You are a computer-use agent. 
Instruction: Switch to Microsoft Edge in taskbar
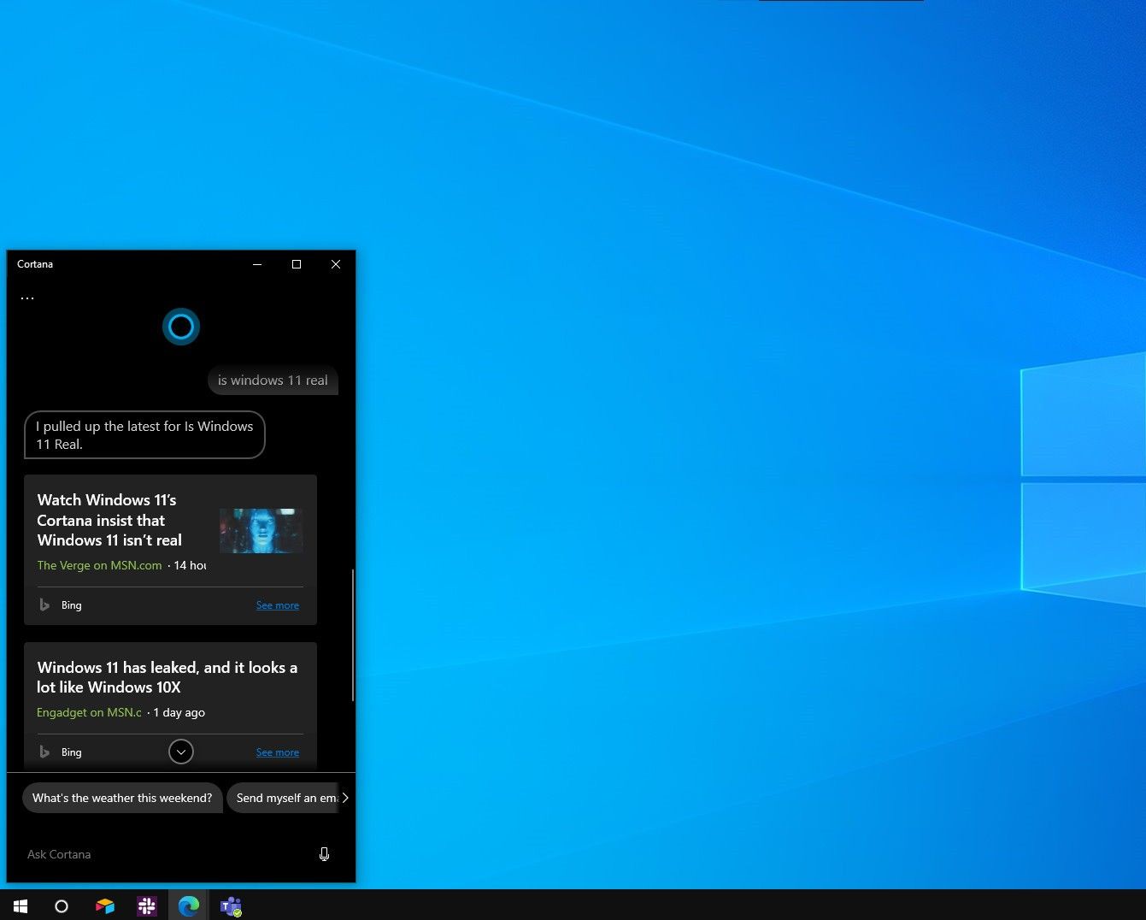(x=189, y=906)
